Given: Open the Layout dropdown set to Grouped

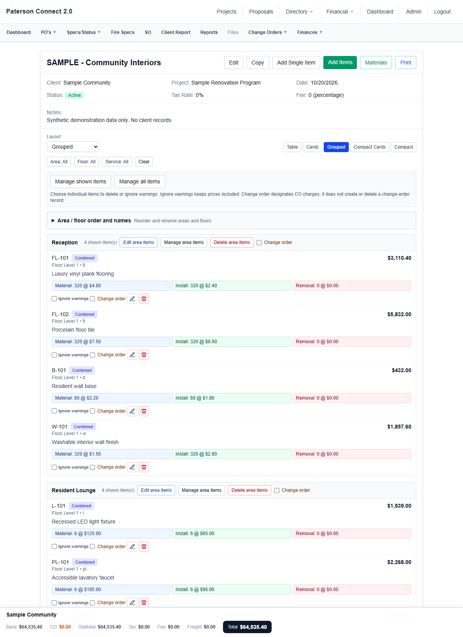Looking at the screenshot, I should point(73,147).
